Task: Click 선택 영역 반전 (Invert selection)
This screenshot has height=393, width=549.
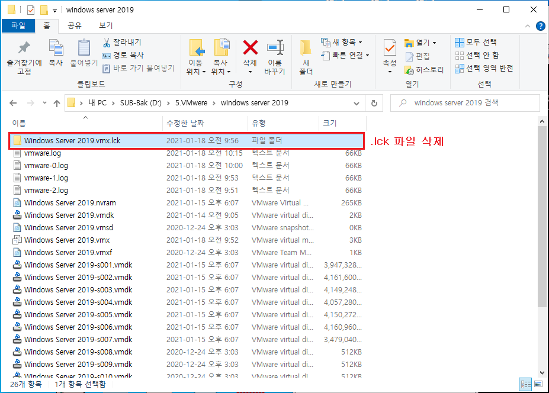Action: tap(484, 68)
